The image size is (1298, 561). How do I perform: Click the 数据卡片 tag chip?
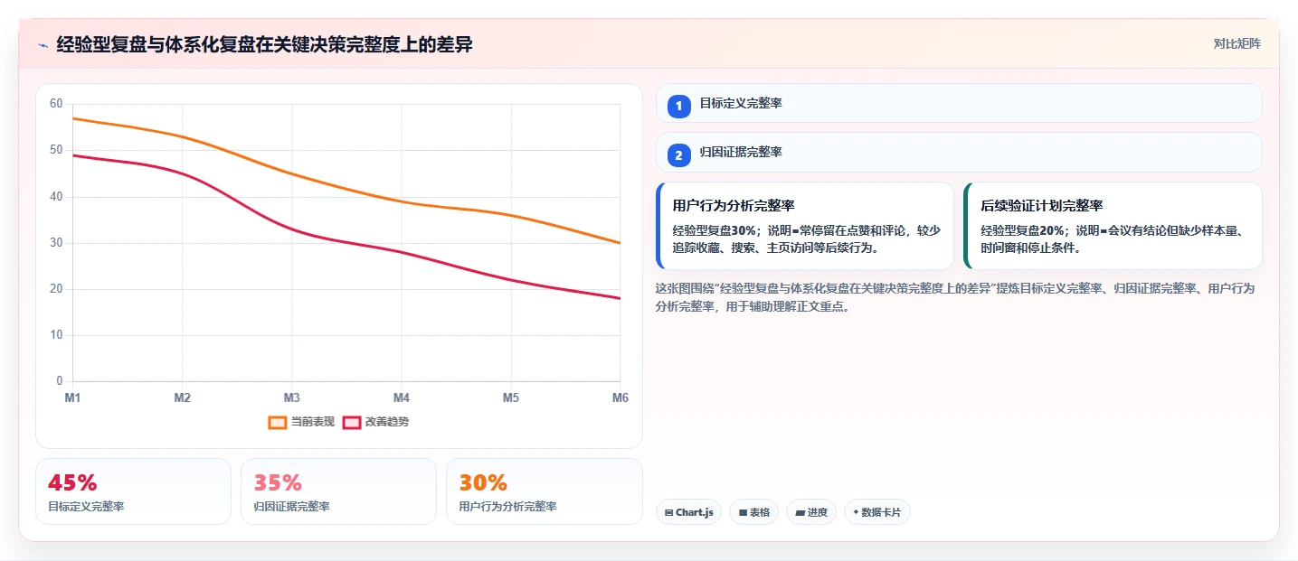pyautogui.click(x=877, y=512)
